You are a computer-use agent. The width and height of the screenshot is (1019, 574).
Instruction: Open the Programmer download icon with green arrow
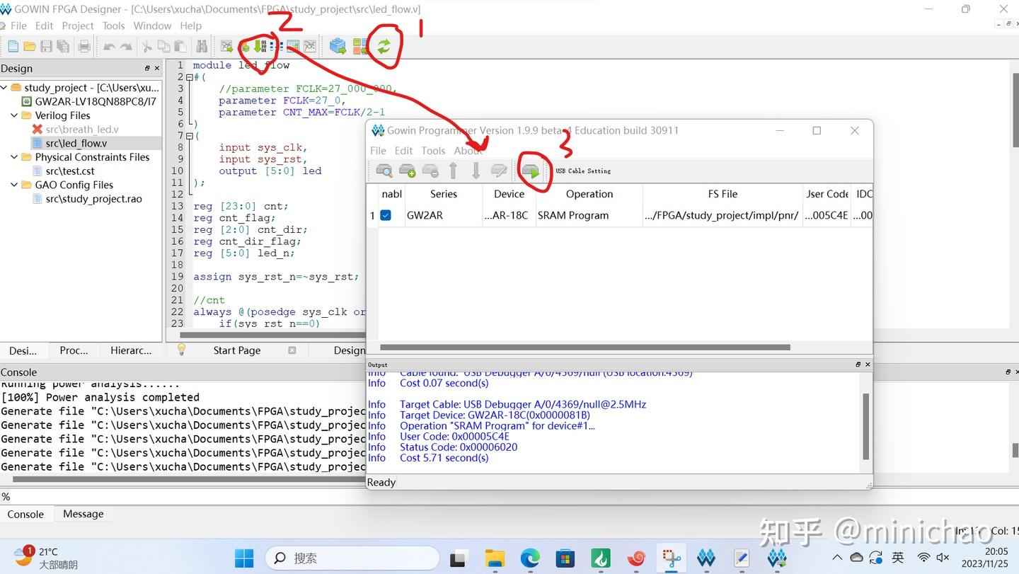tap(260, 47)
